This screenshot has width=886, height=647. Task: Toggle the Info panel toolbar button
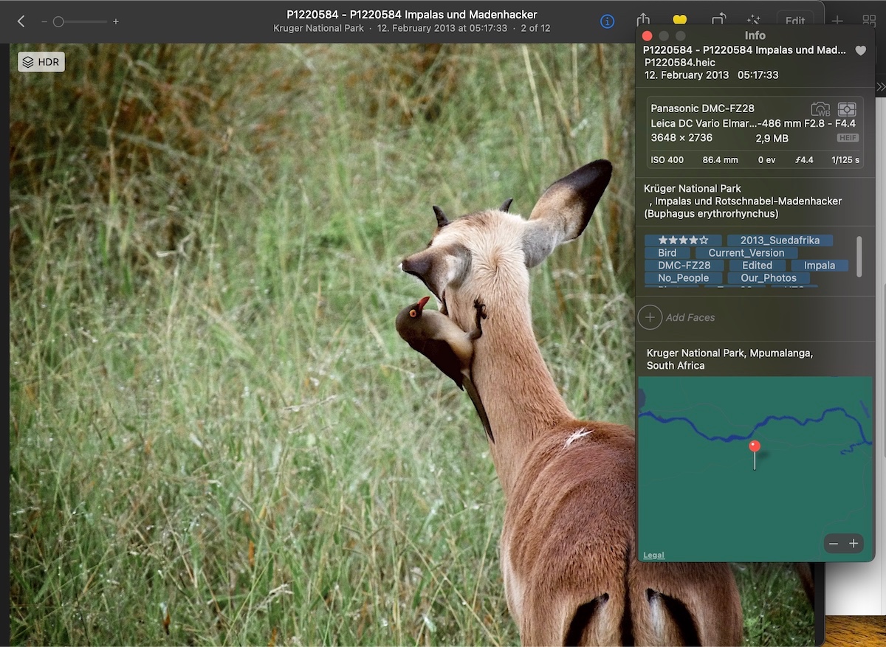[x=607, y=21]
